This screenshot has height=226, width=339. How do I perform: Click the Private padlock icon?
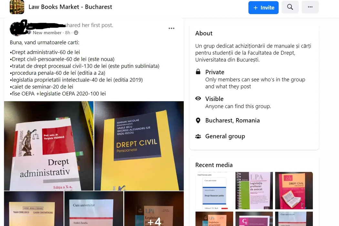[x=198, y=72]
